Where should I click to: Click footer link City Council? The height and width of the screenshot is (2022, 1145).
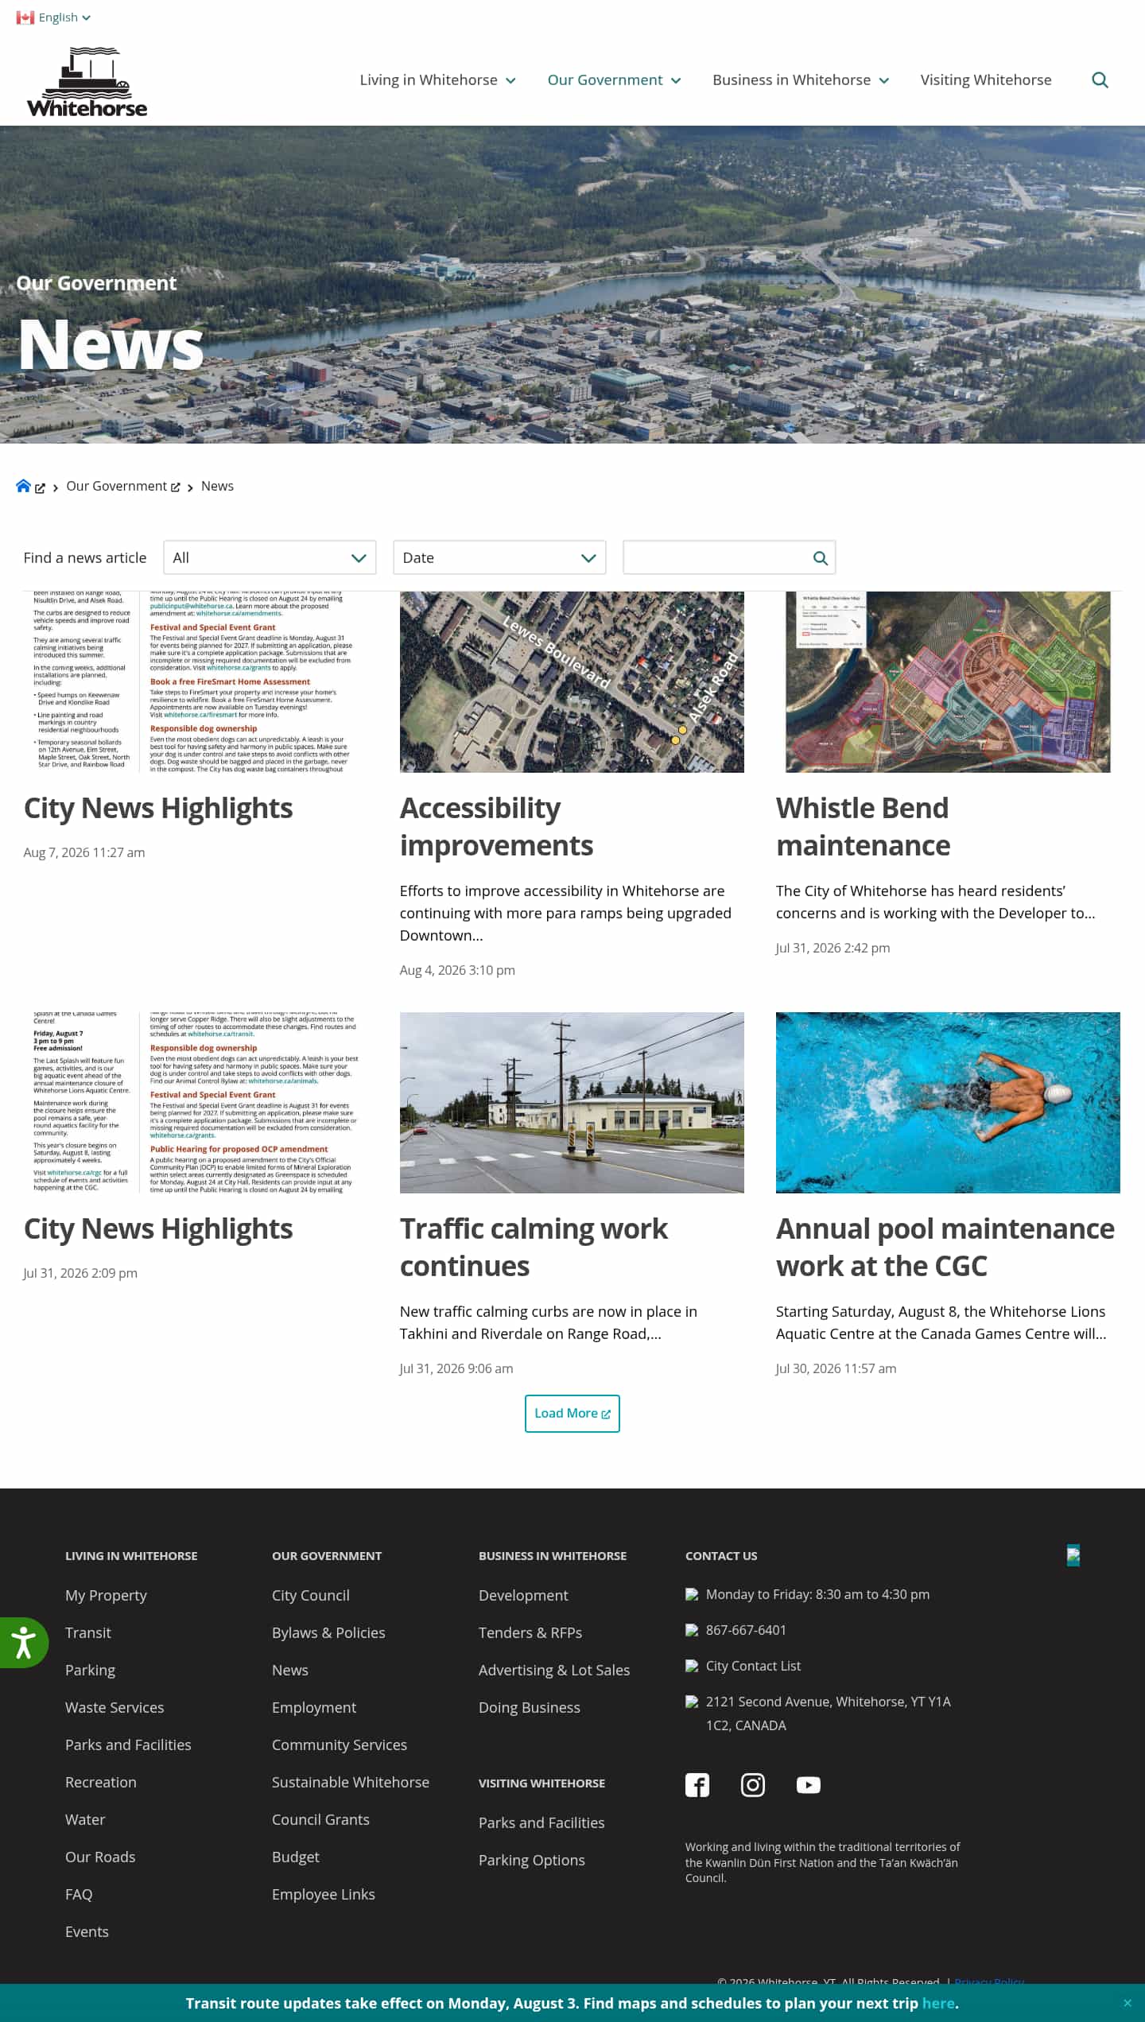tap(311, 1595)
